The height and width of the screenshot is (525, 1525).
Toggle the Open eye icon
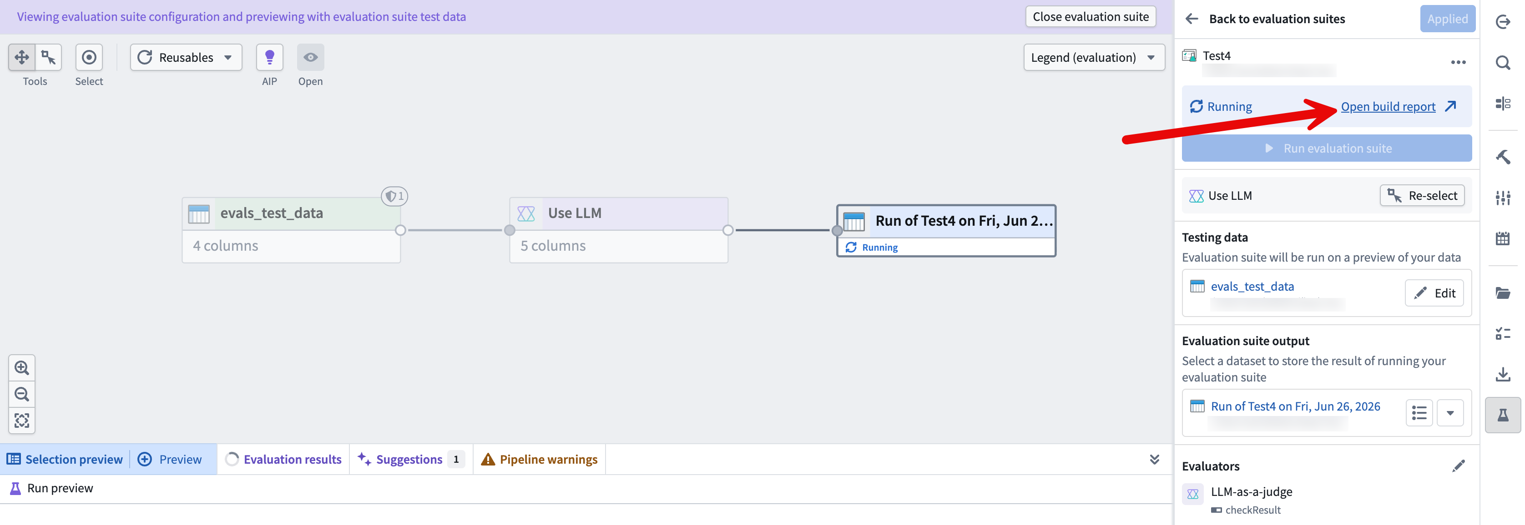(x=310, y=57)
